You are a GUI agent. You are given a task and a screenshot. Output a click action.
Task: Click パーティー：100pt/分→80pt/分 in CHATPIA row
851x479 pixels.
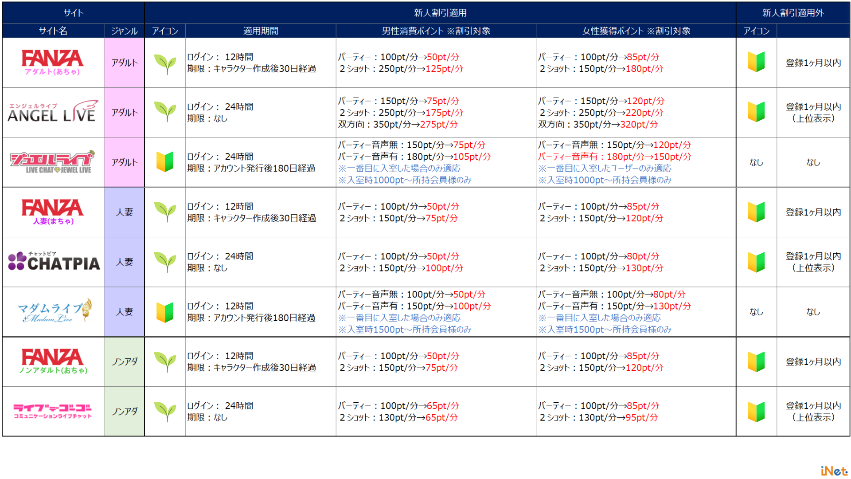click(x=599, y=256)
